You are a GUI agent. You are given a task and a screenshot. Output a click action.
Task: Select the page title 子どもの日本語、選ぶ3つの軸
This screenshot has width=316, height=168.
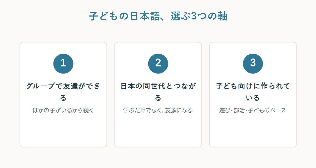(x=158, y=16)
